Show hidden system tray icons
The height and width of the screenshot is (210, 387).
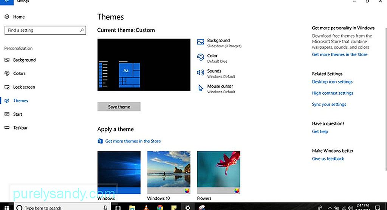[x=330, y=208]
